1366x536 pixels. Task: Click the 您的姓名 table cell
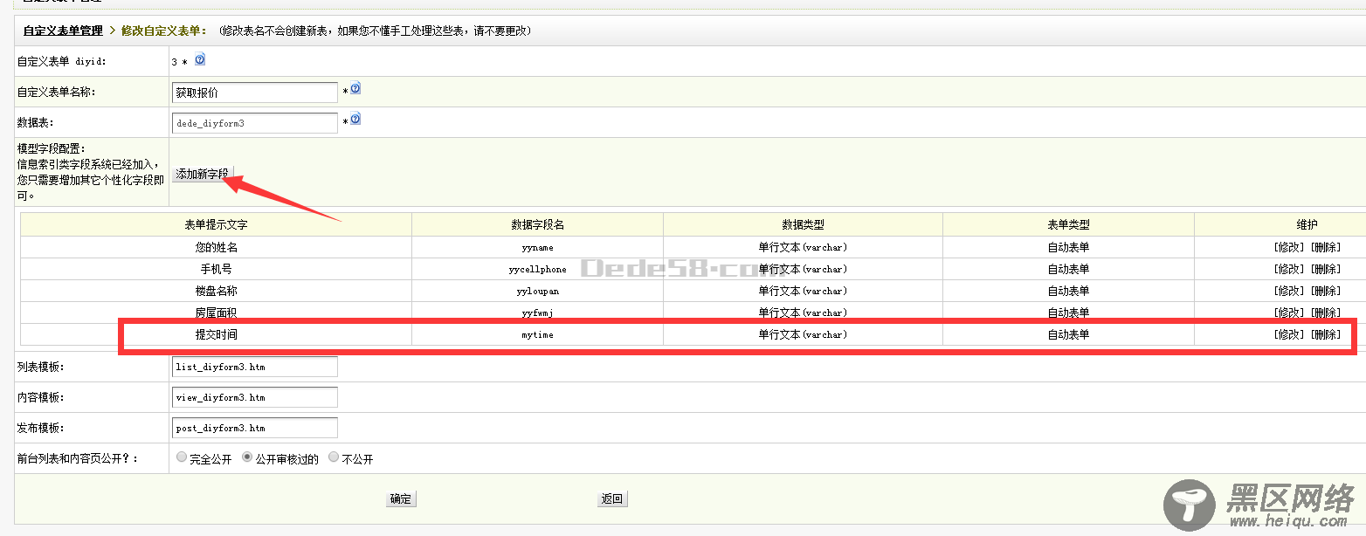tap(216, 247)
